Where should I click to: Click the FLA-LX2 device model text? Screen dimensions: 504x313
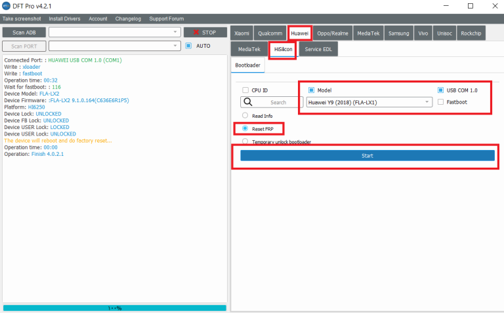(x=49, y=94)
